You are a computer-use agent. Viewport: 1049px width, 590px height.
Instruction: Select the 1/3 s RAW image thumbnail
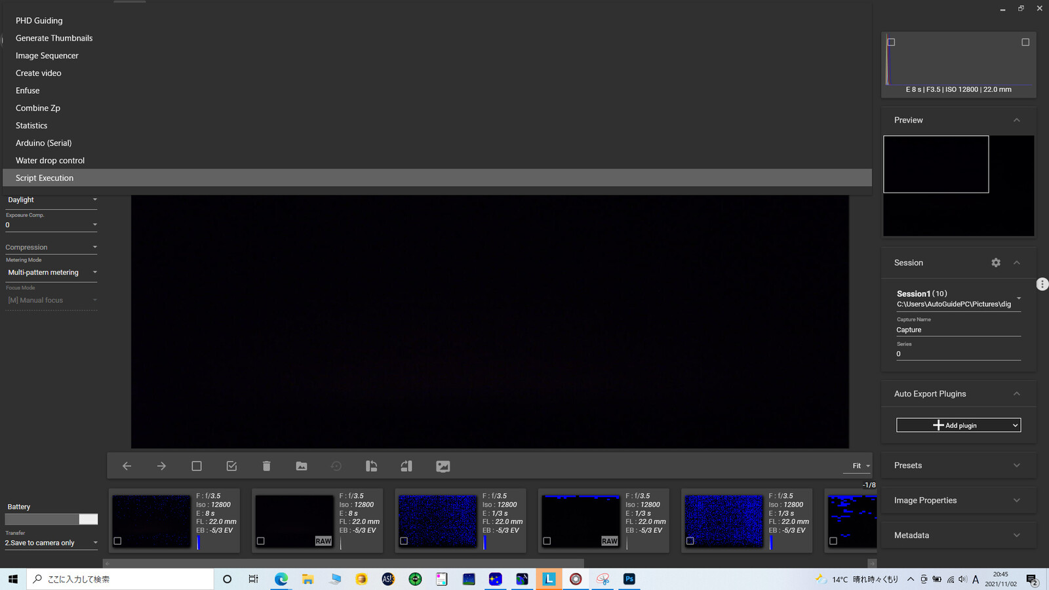[581, 521]
